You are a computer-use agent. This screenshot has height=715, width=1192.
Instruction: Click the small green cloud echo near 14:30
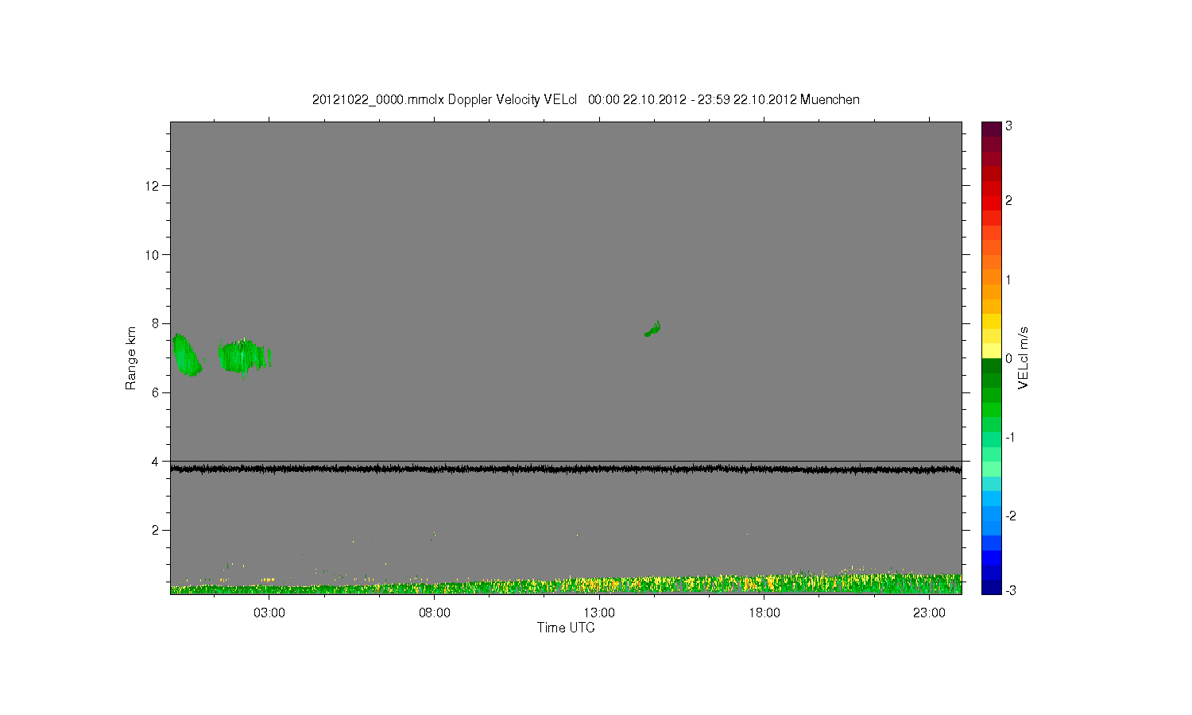click(652, 328)
